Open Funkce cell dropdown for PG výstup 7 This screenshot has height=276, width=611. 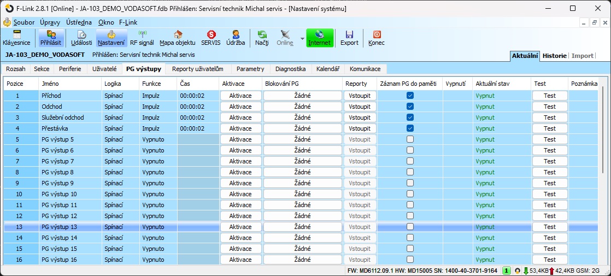coord(157,161)
